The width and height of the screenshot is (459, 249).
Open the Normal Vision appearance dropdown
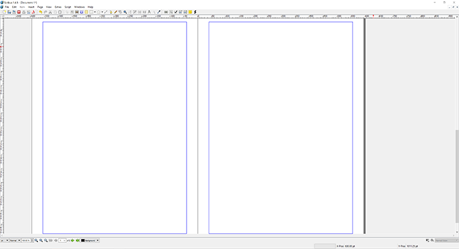point(446,240)
